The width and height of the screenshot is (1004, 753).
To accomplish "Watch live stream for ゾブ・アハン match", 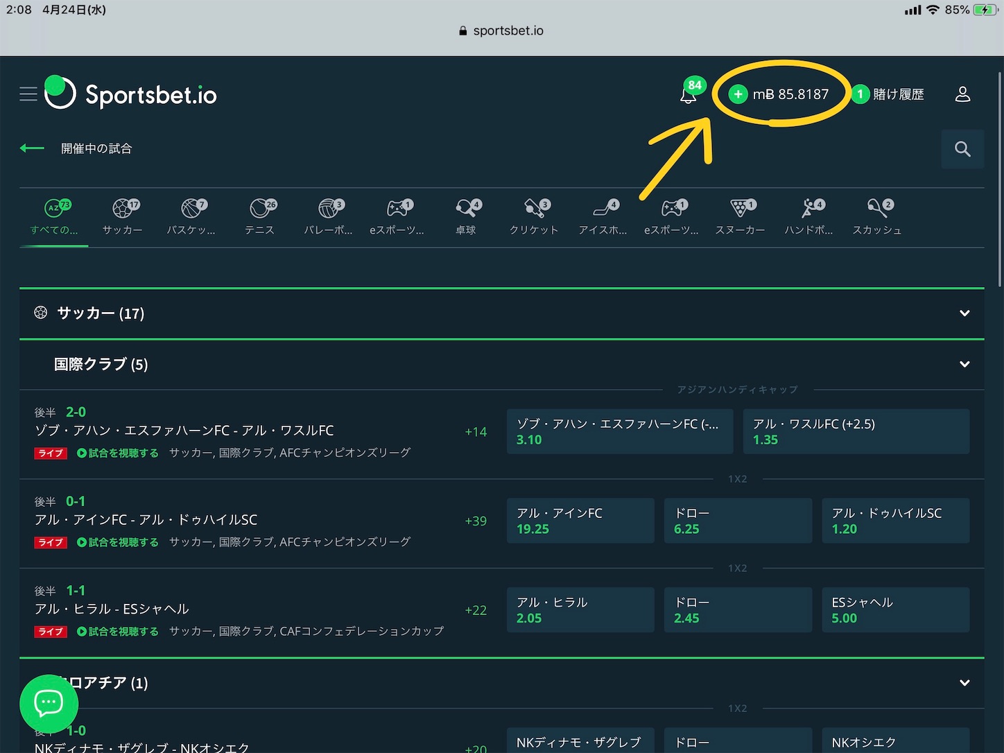I will (x=118, y=453).
